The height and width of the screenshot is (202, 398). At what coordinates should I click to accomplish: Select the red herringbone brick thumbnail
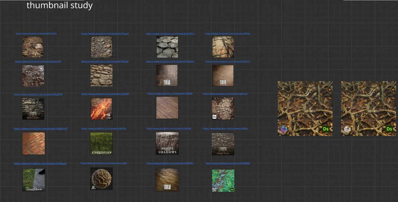coord(34,143)
